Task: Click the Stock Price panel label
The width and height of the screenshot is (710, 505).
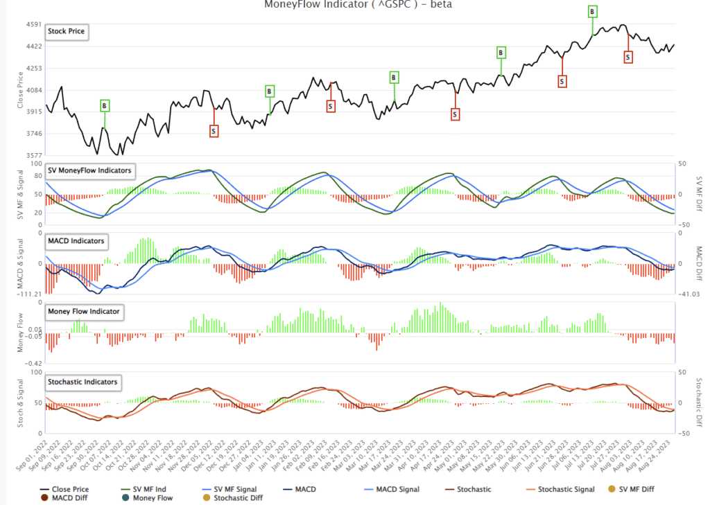Action: pyautogui.click(x=66, y=31)
